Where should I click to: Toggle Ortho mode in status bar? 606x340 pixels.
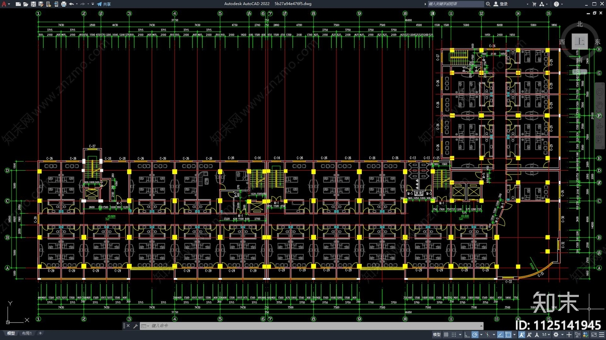[467, 334]
